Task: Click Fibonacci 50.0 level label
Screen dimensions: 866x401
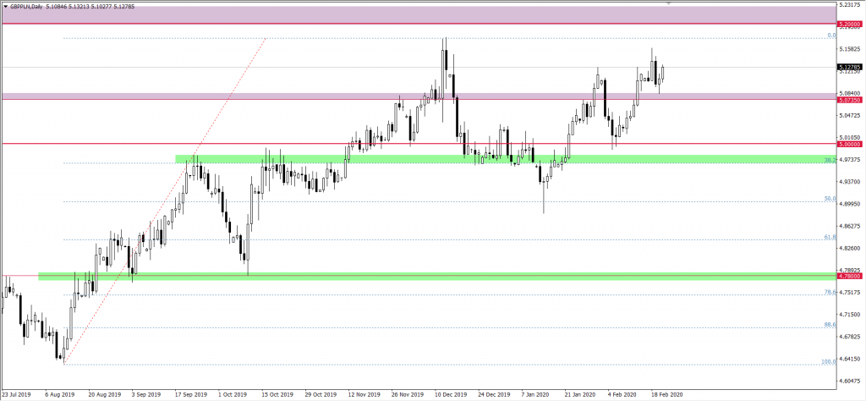Action: (830, 198)
